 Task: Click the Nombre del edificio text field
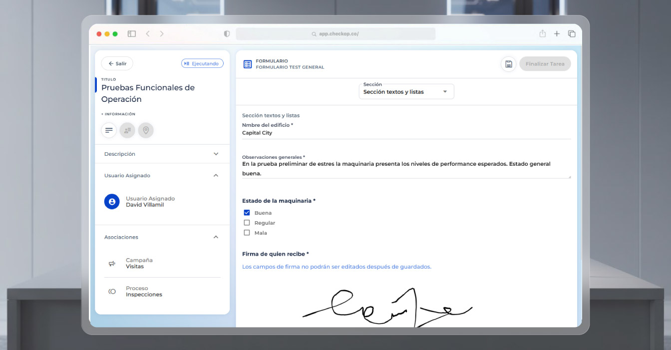pos(406,133)
